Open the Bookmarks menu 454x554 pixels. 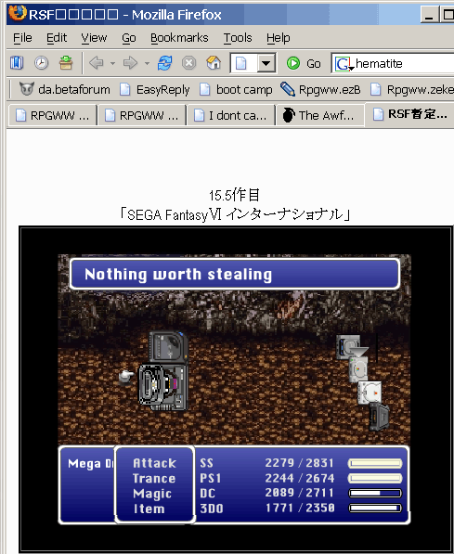click(x=179, y=37)
